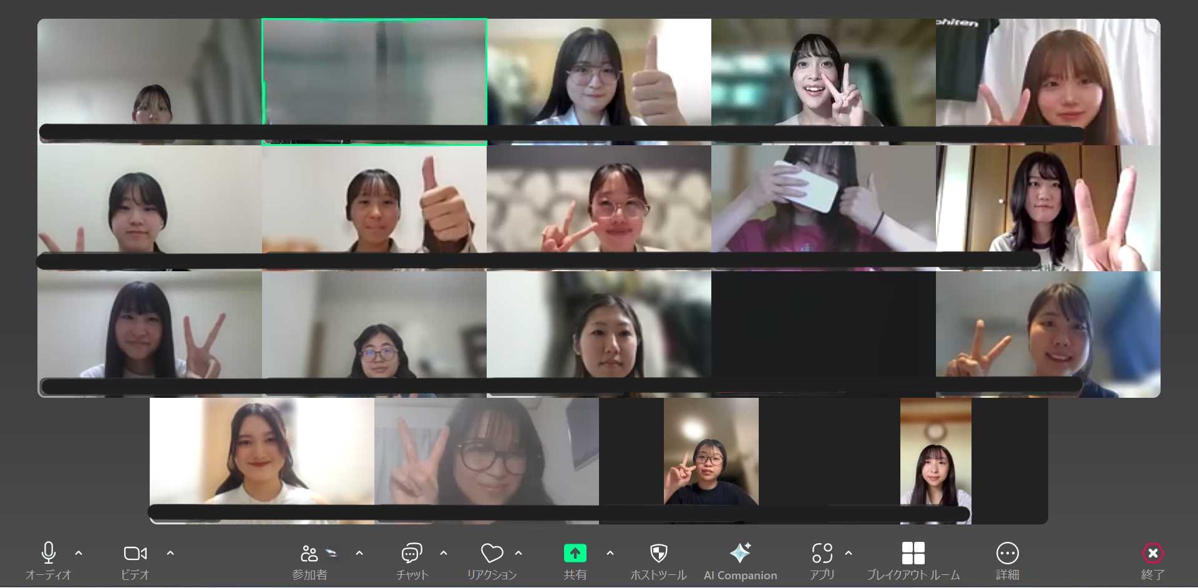Expand the arrow next to 参加者
The image size is (1198, 588).
[359, 553]
